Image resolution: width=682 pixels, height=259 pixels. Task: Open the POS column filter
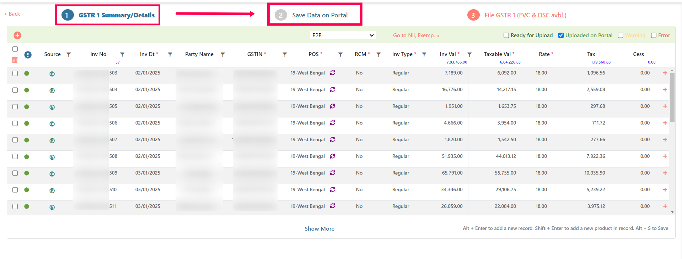click(x=340, y=55)
